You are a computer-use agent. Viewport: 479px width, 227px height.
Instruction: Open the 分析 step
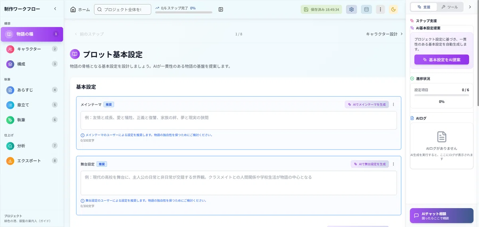32,146
